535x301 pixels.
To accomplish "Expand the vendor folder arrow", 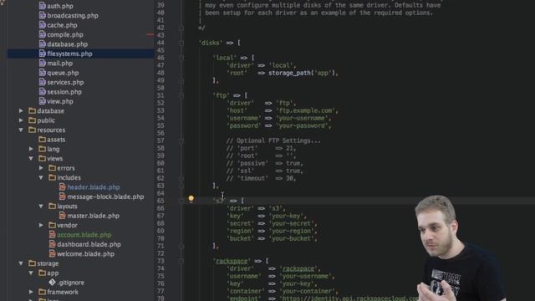I will point(41,225).
